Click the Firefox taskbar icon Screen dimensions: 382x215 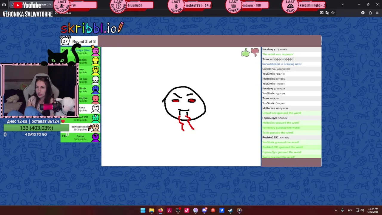160,210
